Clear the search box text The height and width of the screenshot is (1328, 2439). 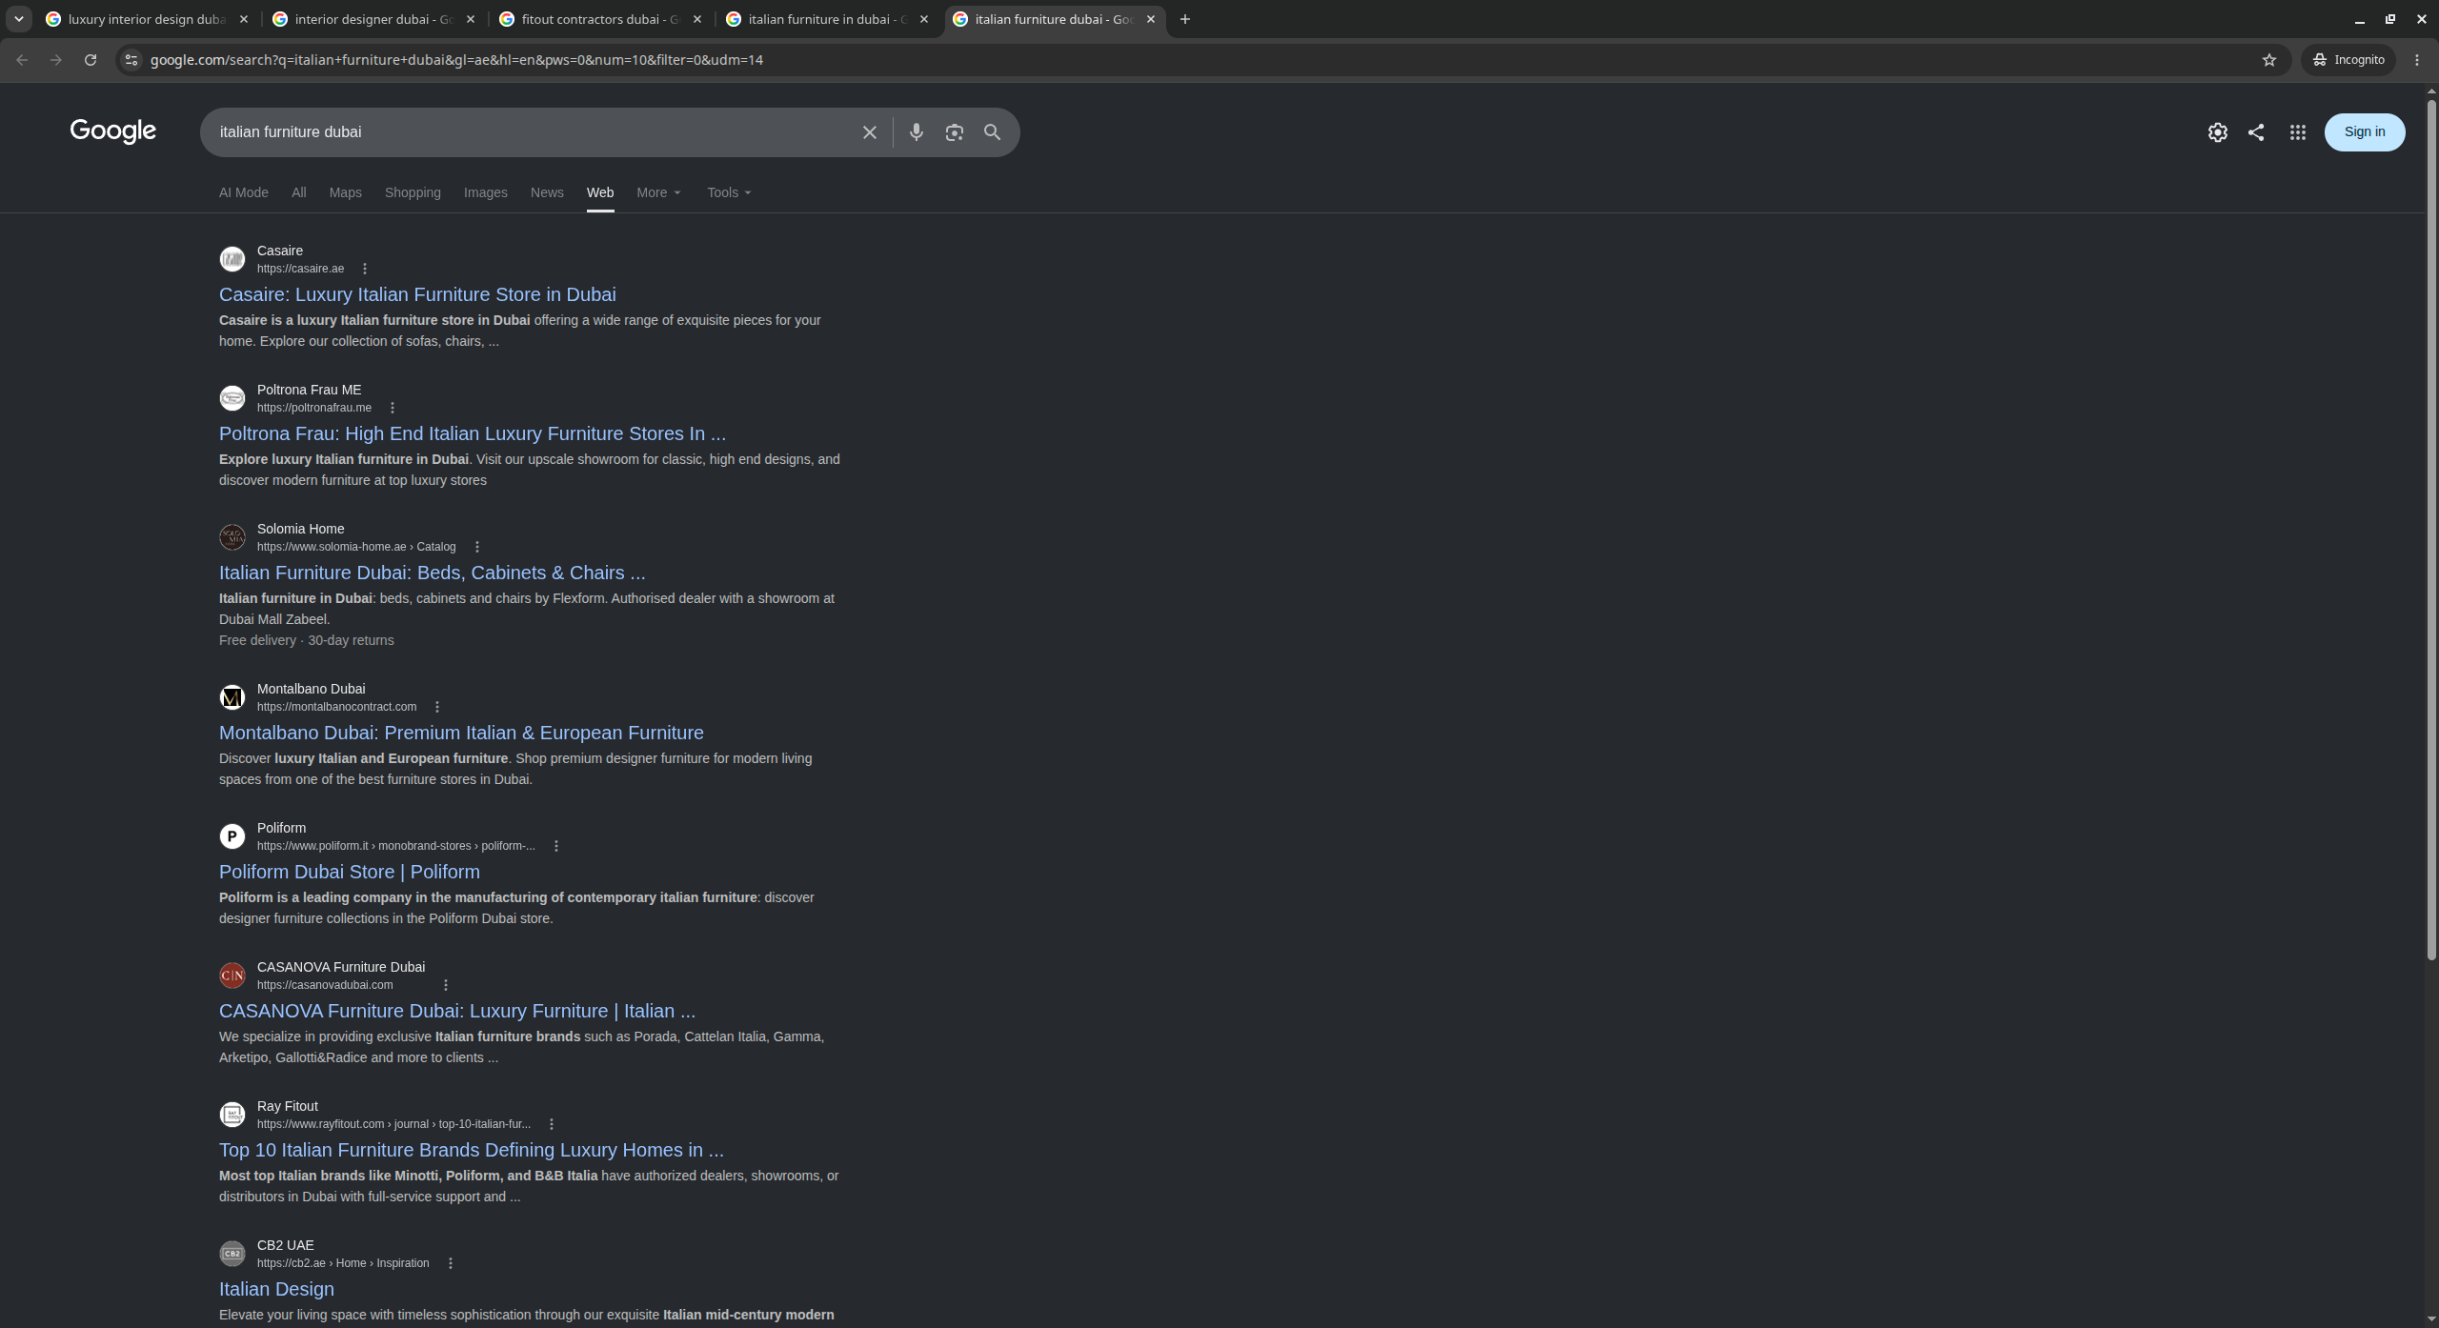(x=869, y=132)
